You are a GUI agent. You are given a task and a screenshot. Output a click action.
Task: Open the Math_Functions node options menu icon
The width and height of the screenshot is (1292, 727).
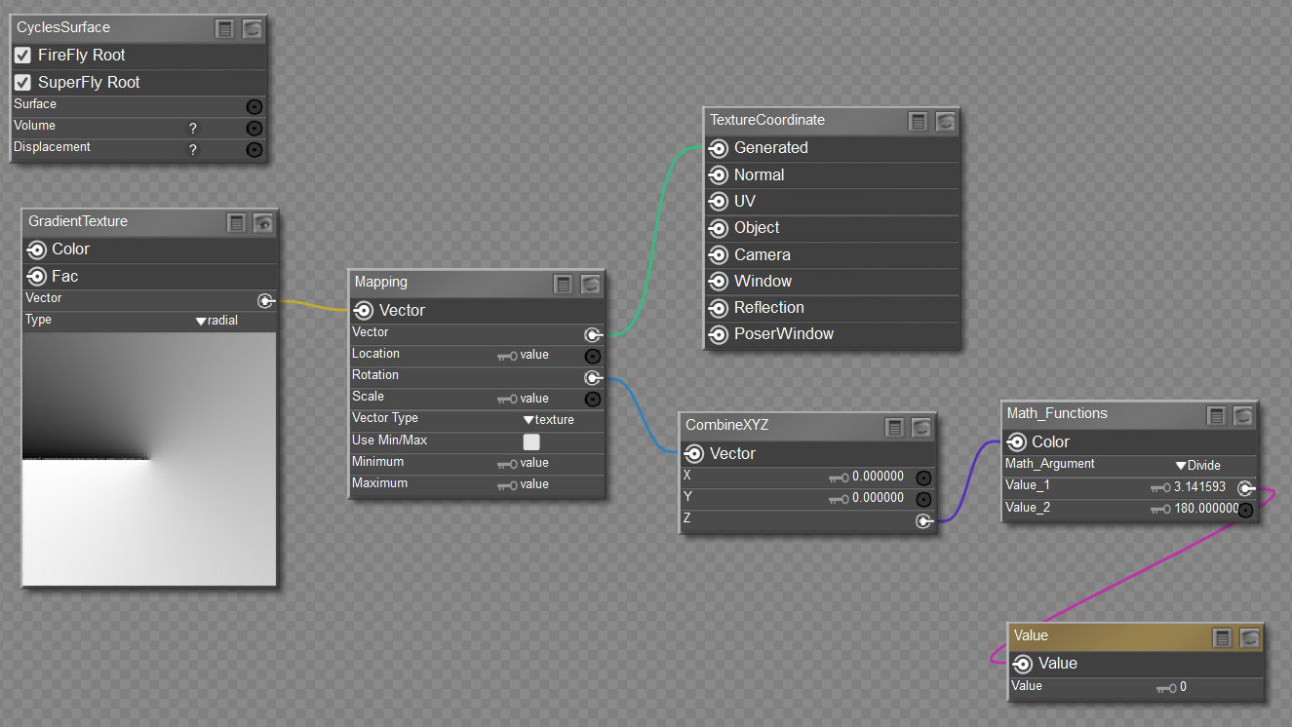pos(1216,415)
